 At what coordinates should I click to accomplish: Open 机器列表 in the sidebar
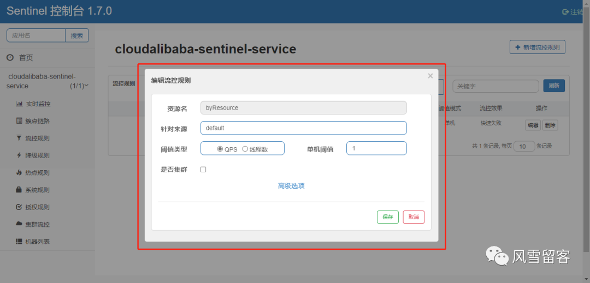(37, 242)
